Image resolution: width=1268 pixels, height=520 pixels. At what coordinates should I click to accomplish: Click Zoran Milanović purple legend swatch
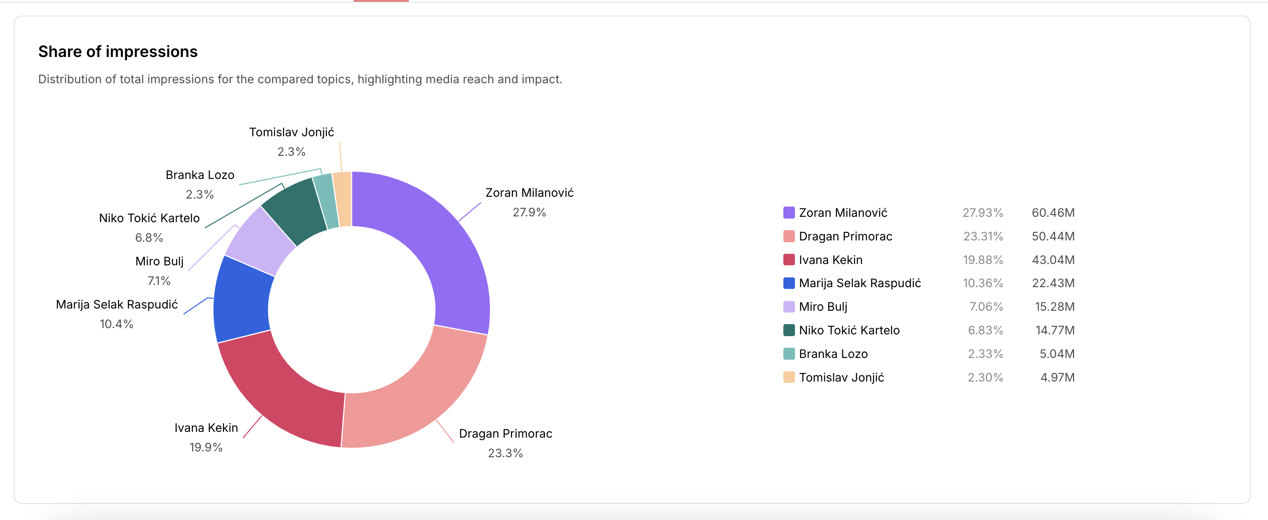click(789, 213)
